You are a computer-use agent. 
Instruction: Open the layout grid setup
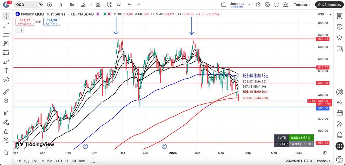98,5
